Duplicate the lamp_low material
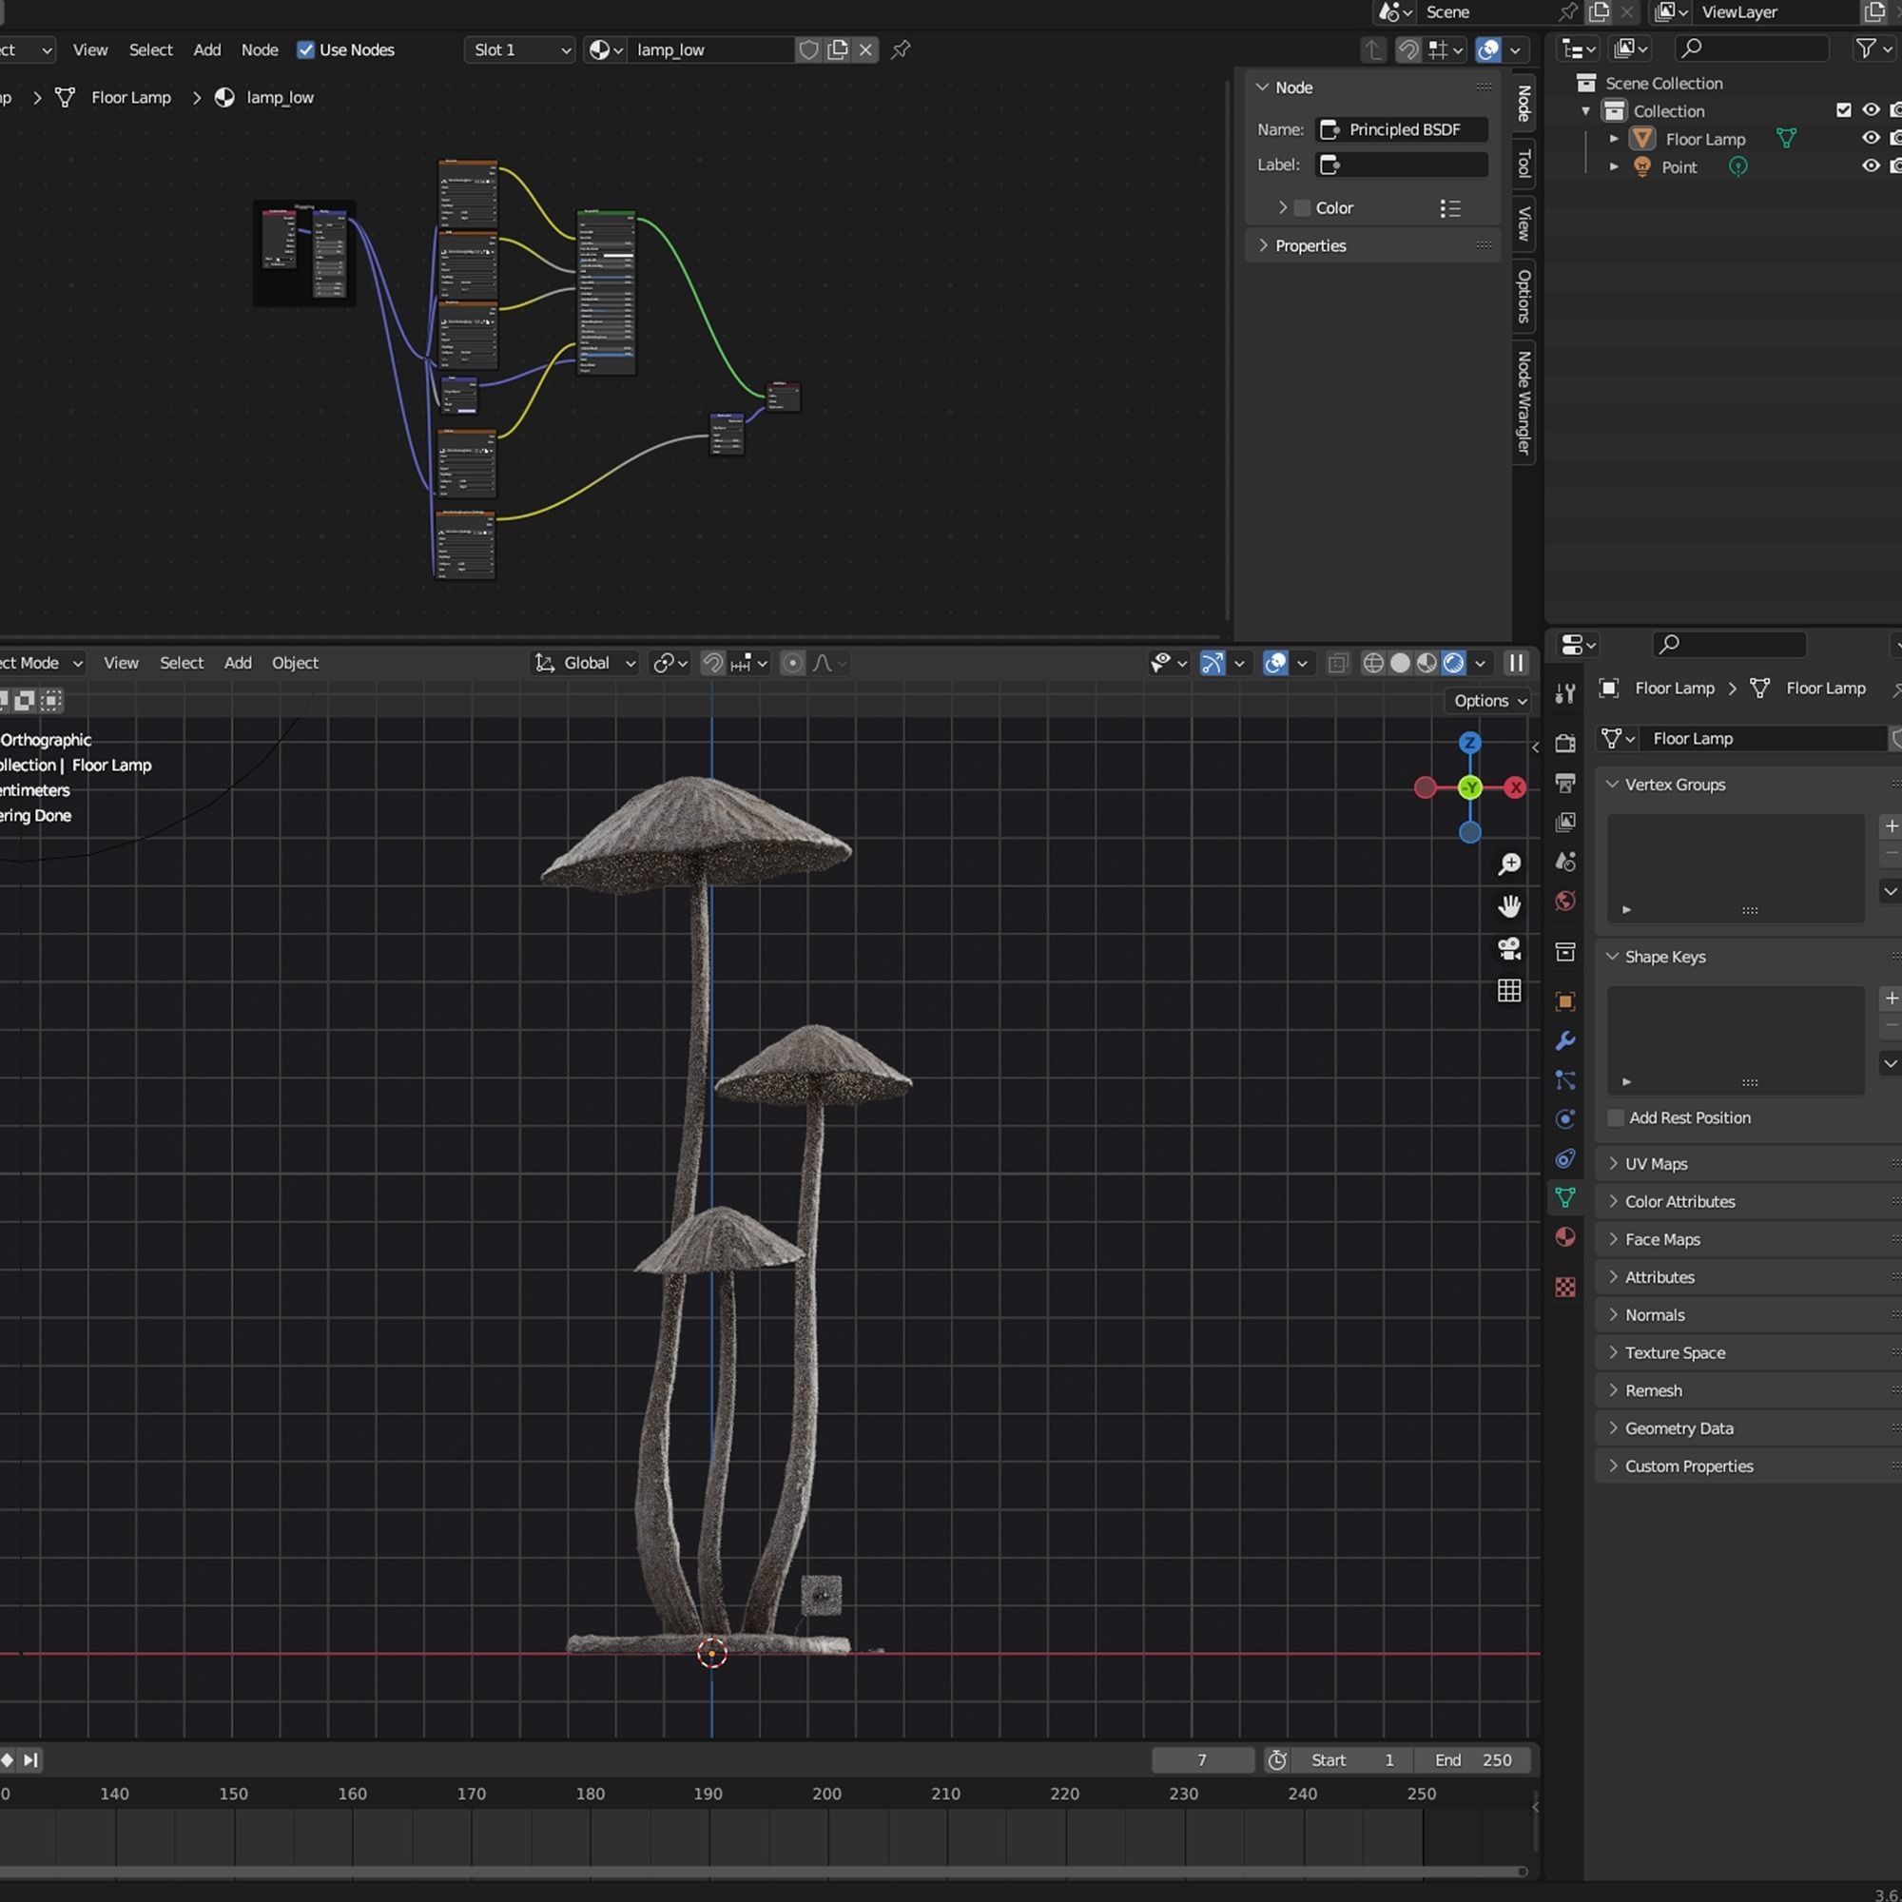 point(838,49)
